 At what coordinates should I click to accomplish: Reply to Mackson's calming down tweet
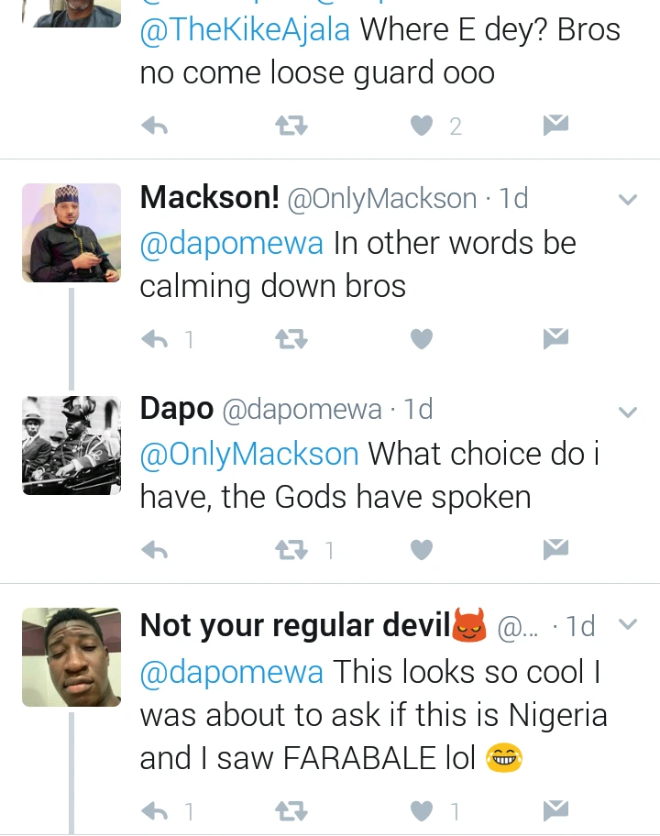[x=155, y=340]
